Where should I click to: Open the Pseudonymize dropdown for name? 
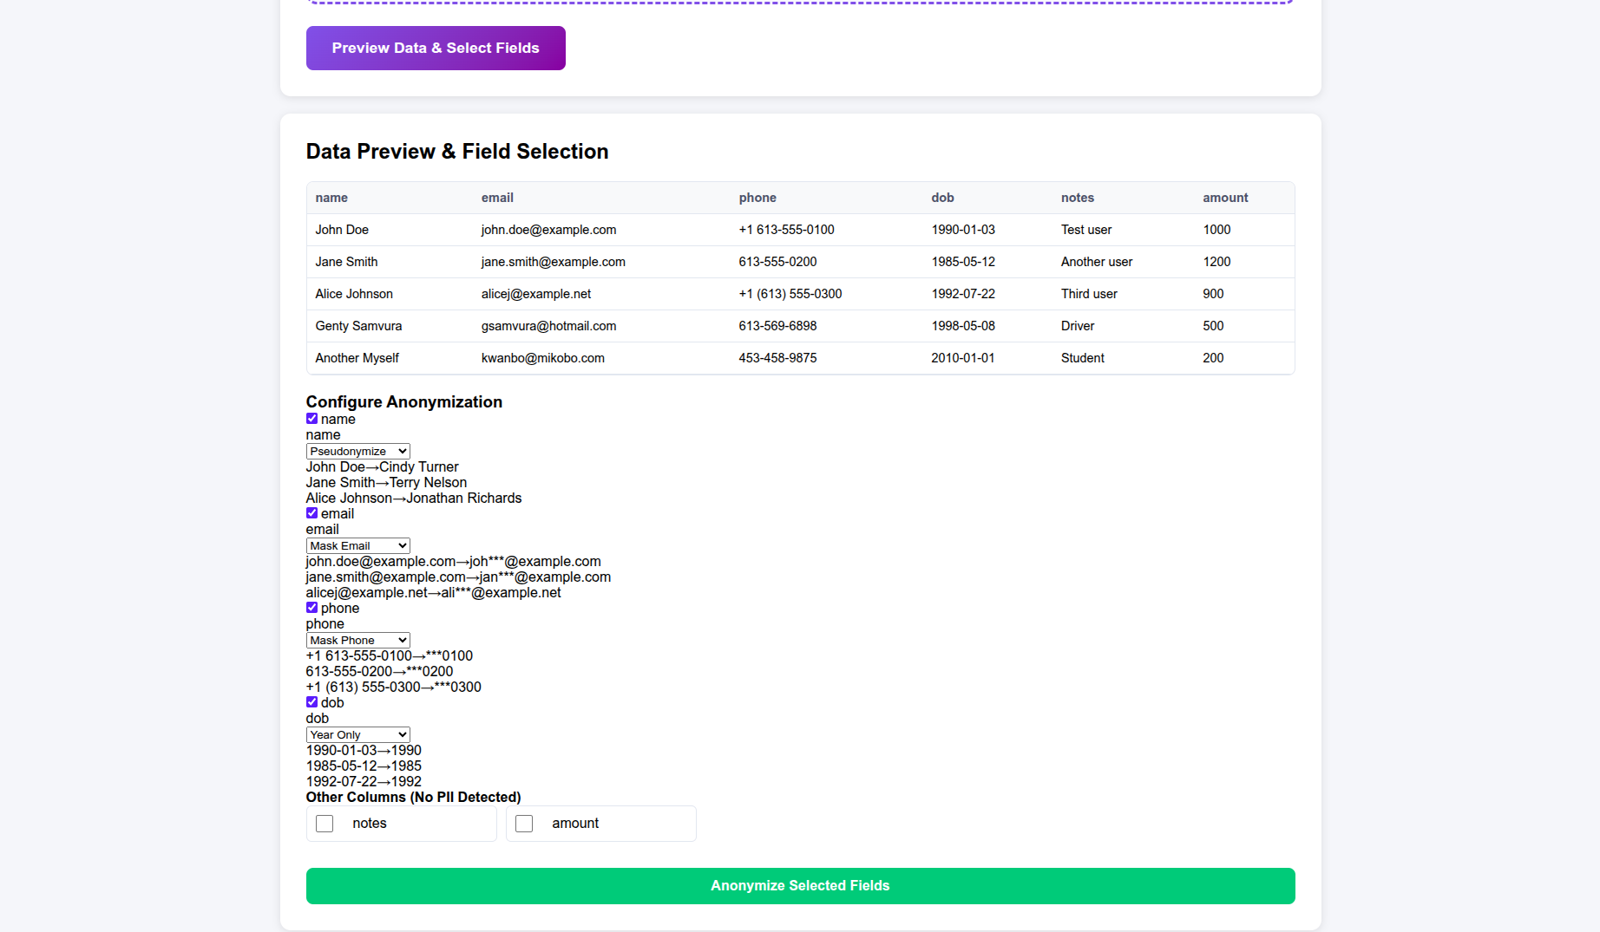point(357,451)
